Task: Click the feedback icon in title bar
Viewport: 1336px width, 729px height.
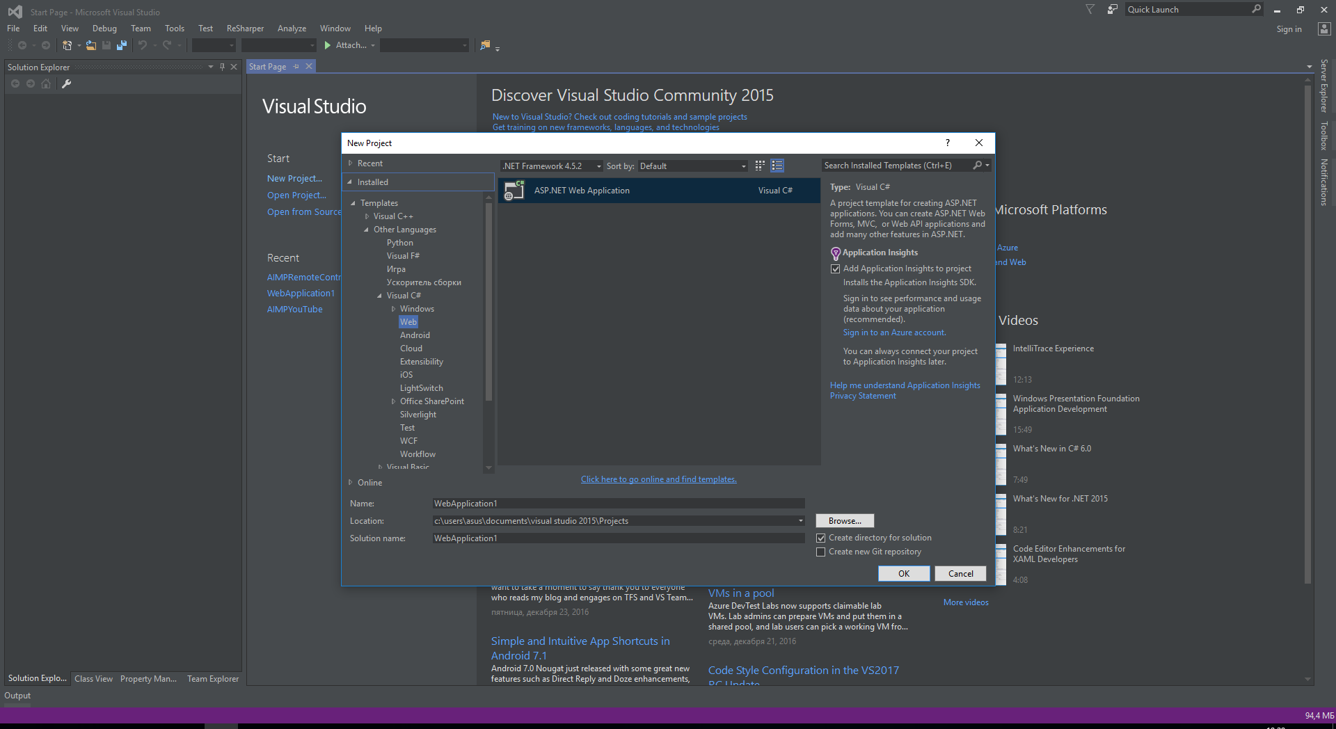Action: point(1113,10)
